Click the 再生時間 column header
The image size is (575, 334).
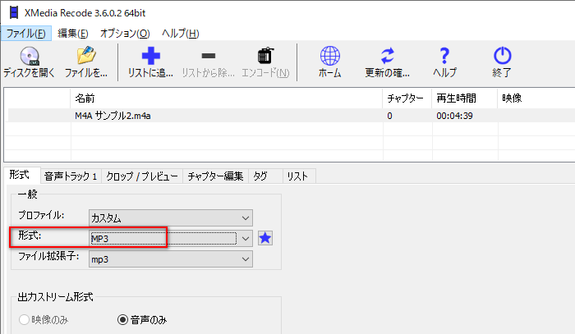(465, 98)
